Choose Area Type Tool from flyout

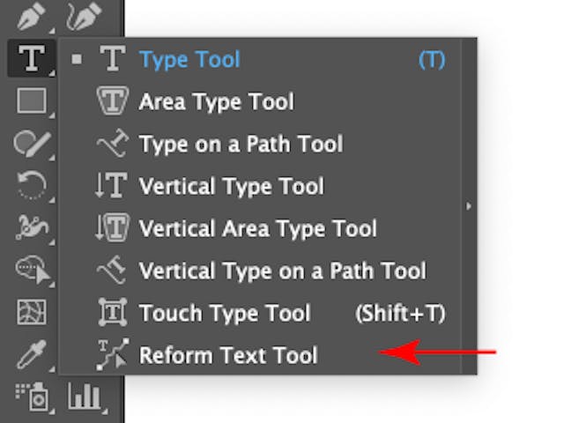pos(216,102)
